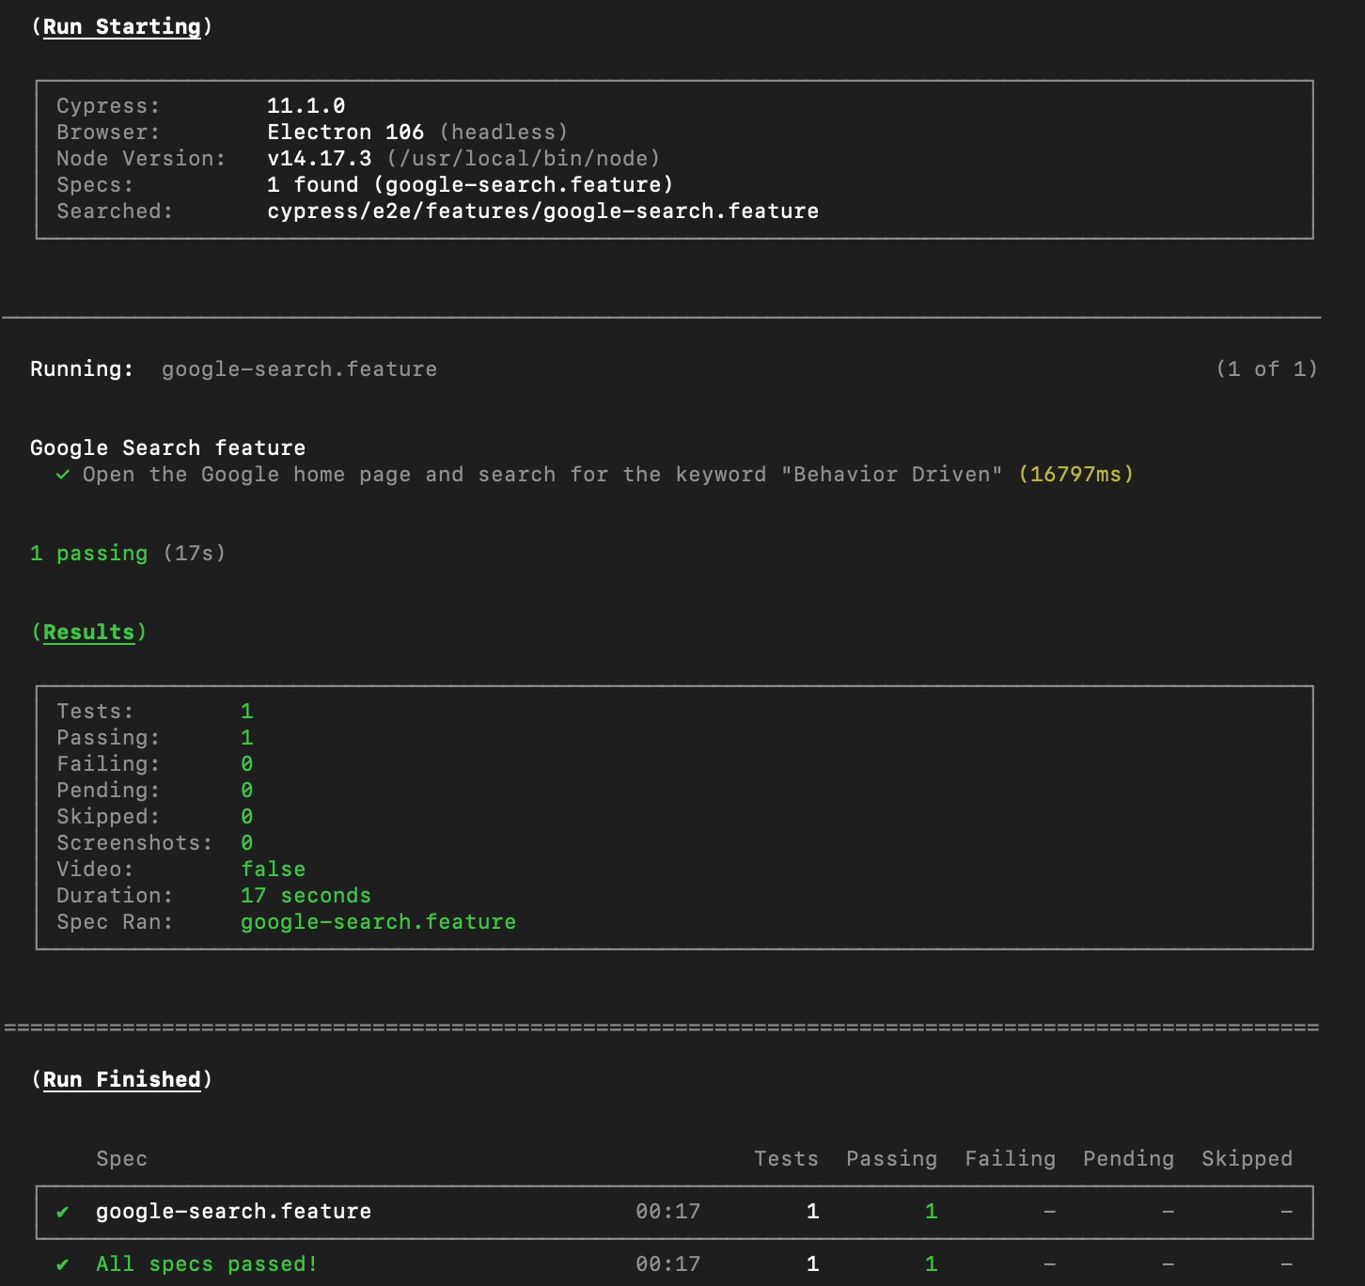Click the Electron 106 browser label
The image size is (1365, 1286).
point(345,132)
